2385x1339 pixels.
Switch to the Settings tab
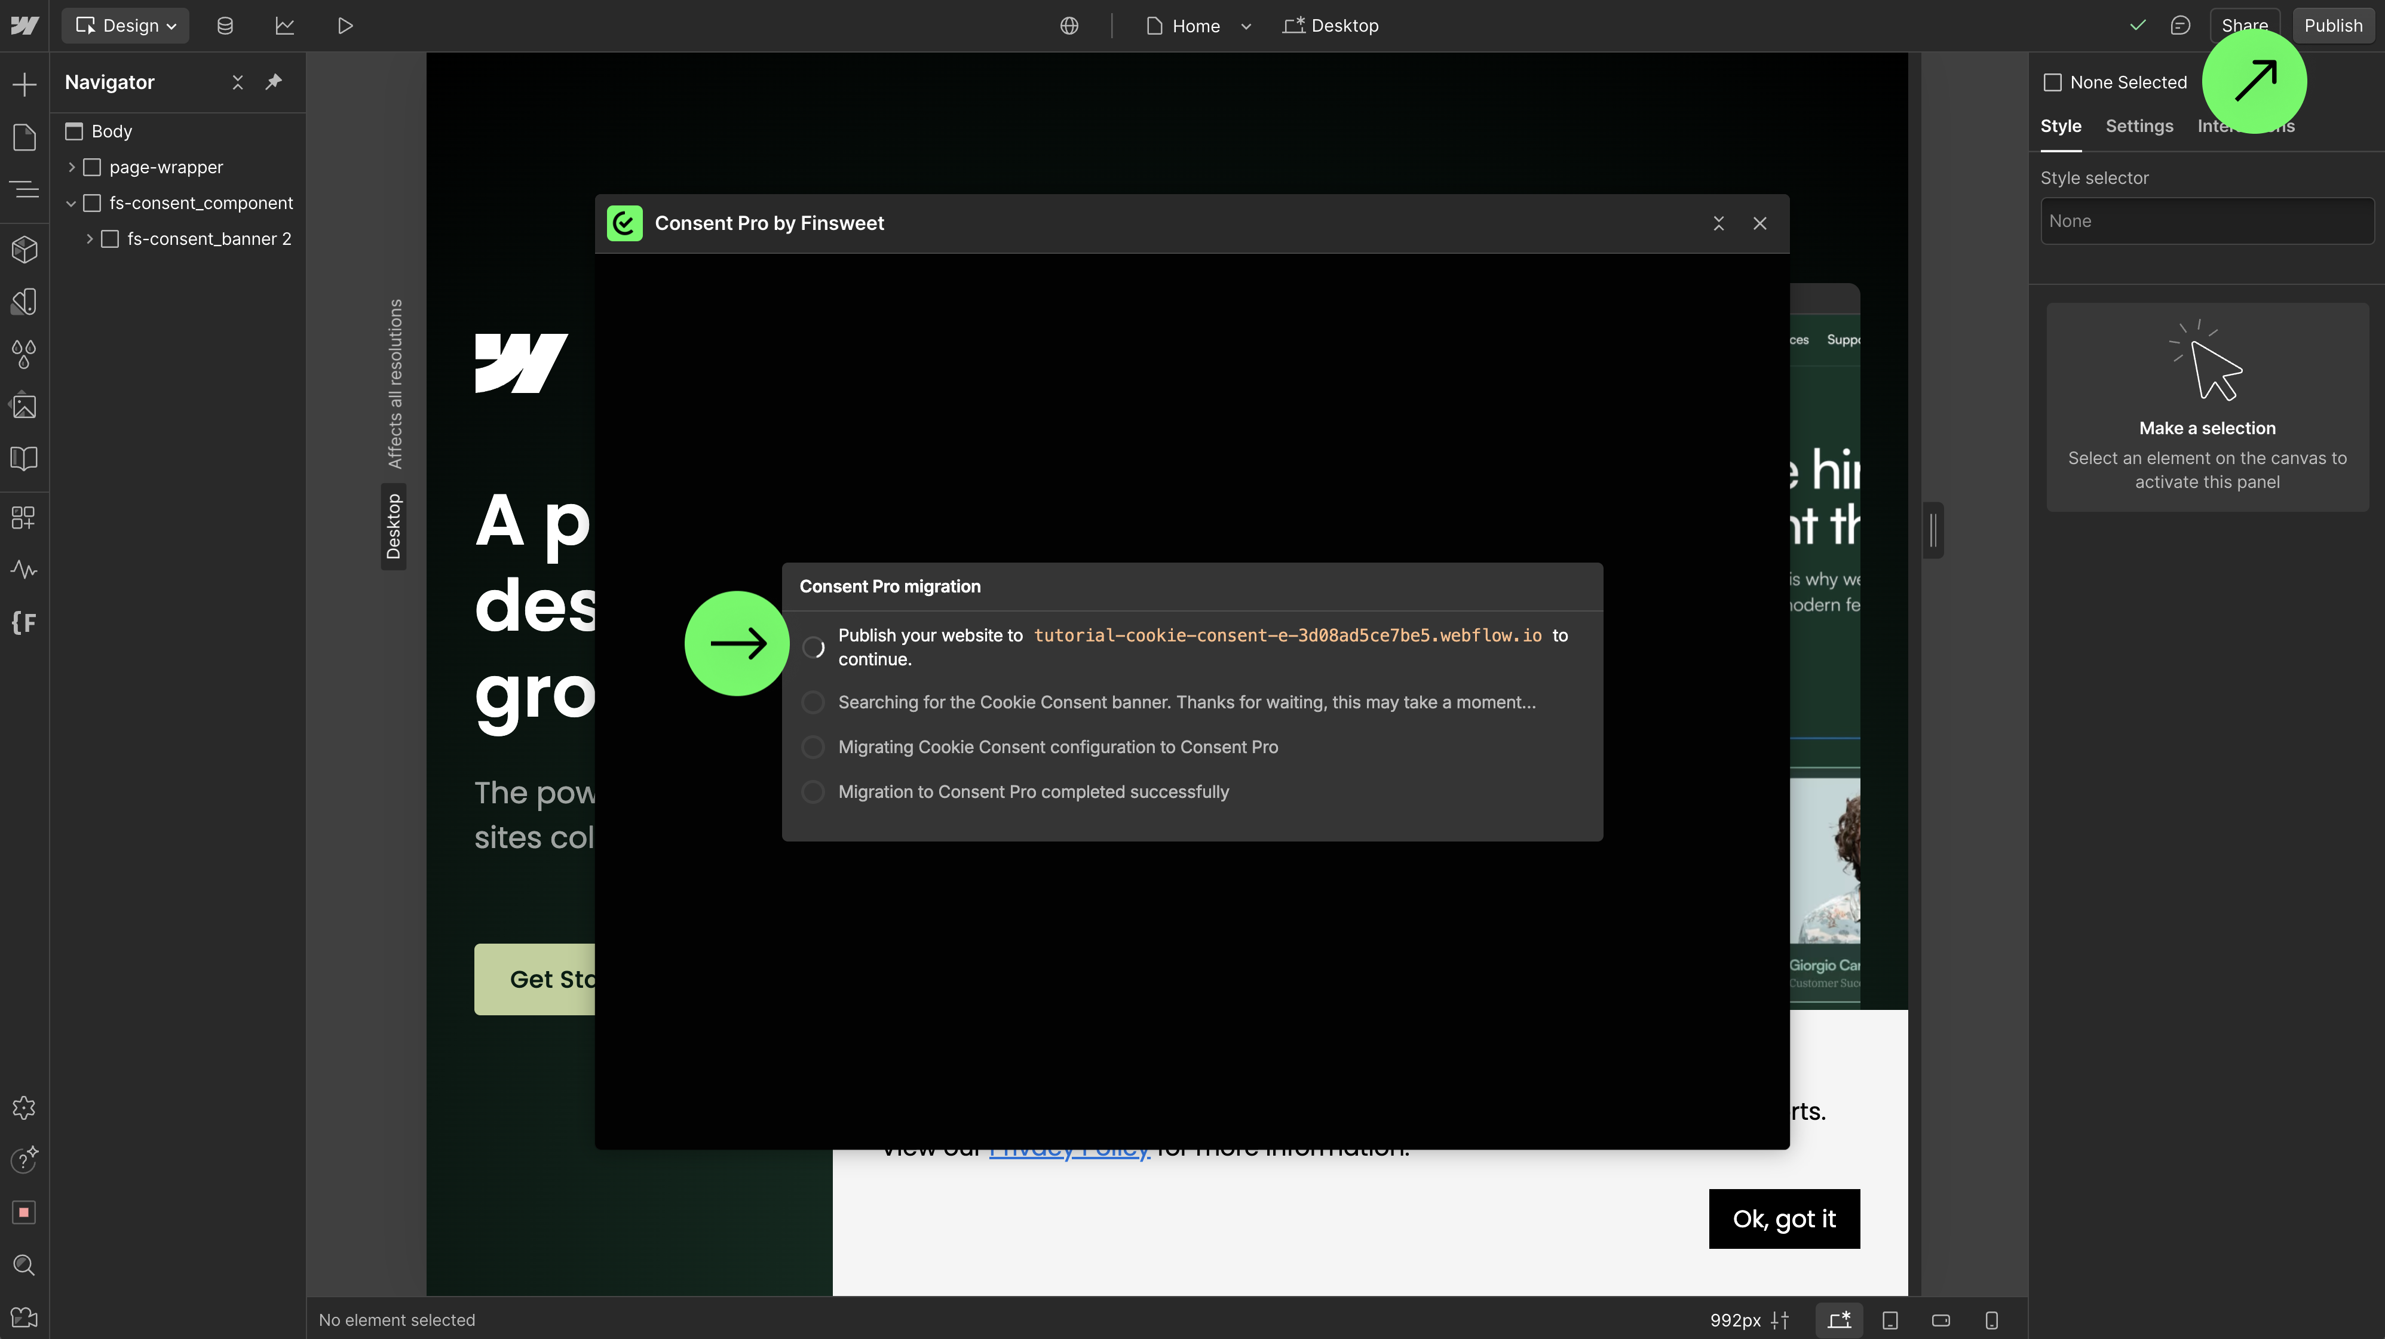click(x=2139, y=126)
